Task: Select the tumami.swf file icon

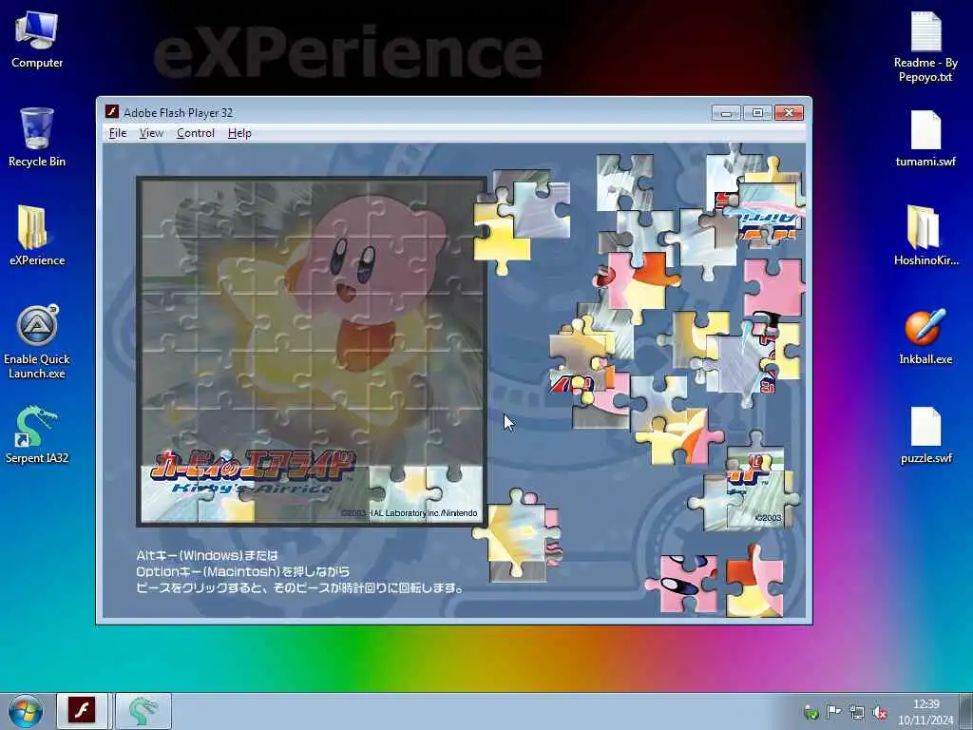Action: coord(925,138)
